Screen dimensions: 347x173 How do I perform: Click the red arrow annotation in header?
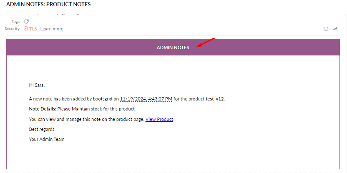click(x=206, y=42)
